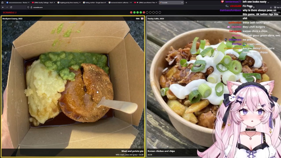This screenshot has width=281, height=158.
Task: Switch to the 'feeling noshish' Google Search tab
Action: pos(95,3)
